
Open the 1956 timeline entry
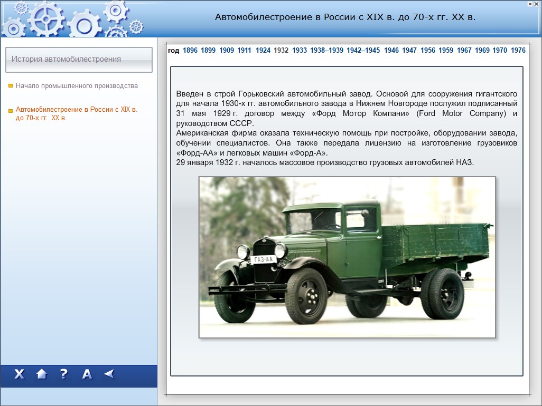428,51
